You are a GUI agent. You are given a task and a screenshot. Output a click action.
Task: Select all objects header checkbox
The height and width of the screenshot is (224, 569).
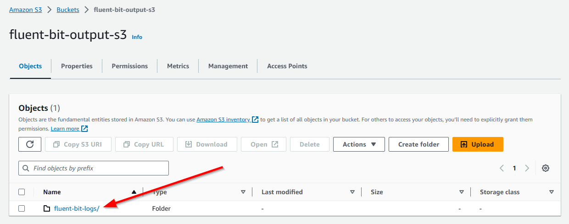(22, 192)
